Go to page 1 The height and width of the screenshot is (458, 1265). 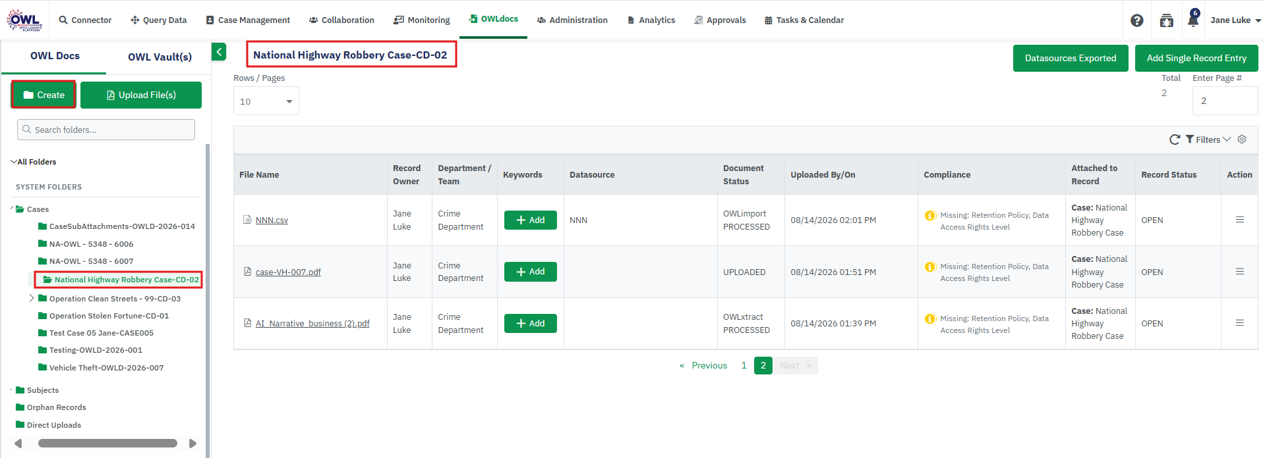[x=744, y=365]
